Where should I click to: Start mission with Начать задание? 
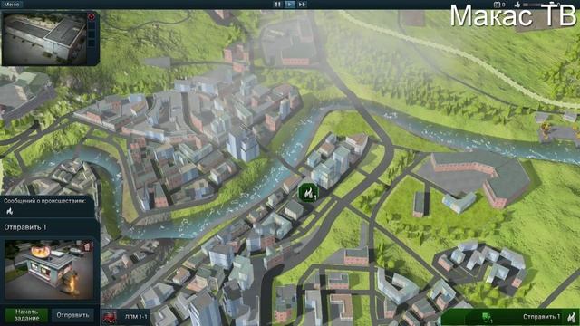pos(26,315)
